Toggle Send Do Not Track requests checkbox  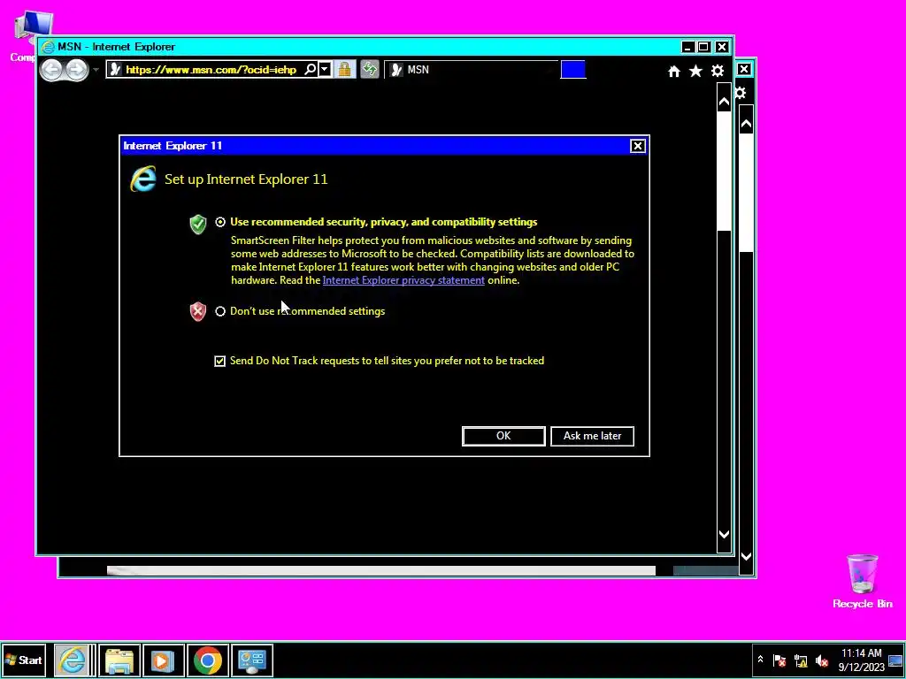click(x=219, y=361)
